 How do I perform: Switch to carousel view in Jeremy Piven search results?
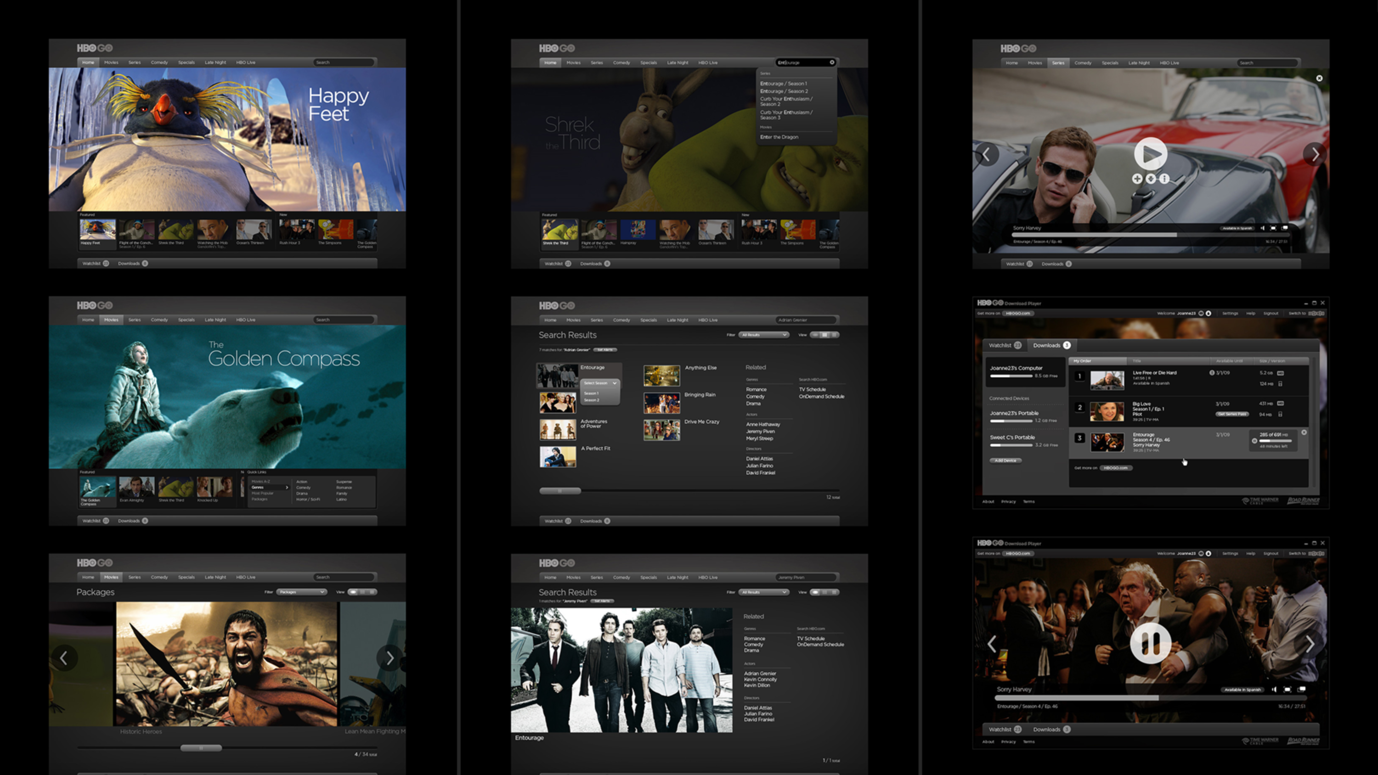coord(815,592)
